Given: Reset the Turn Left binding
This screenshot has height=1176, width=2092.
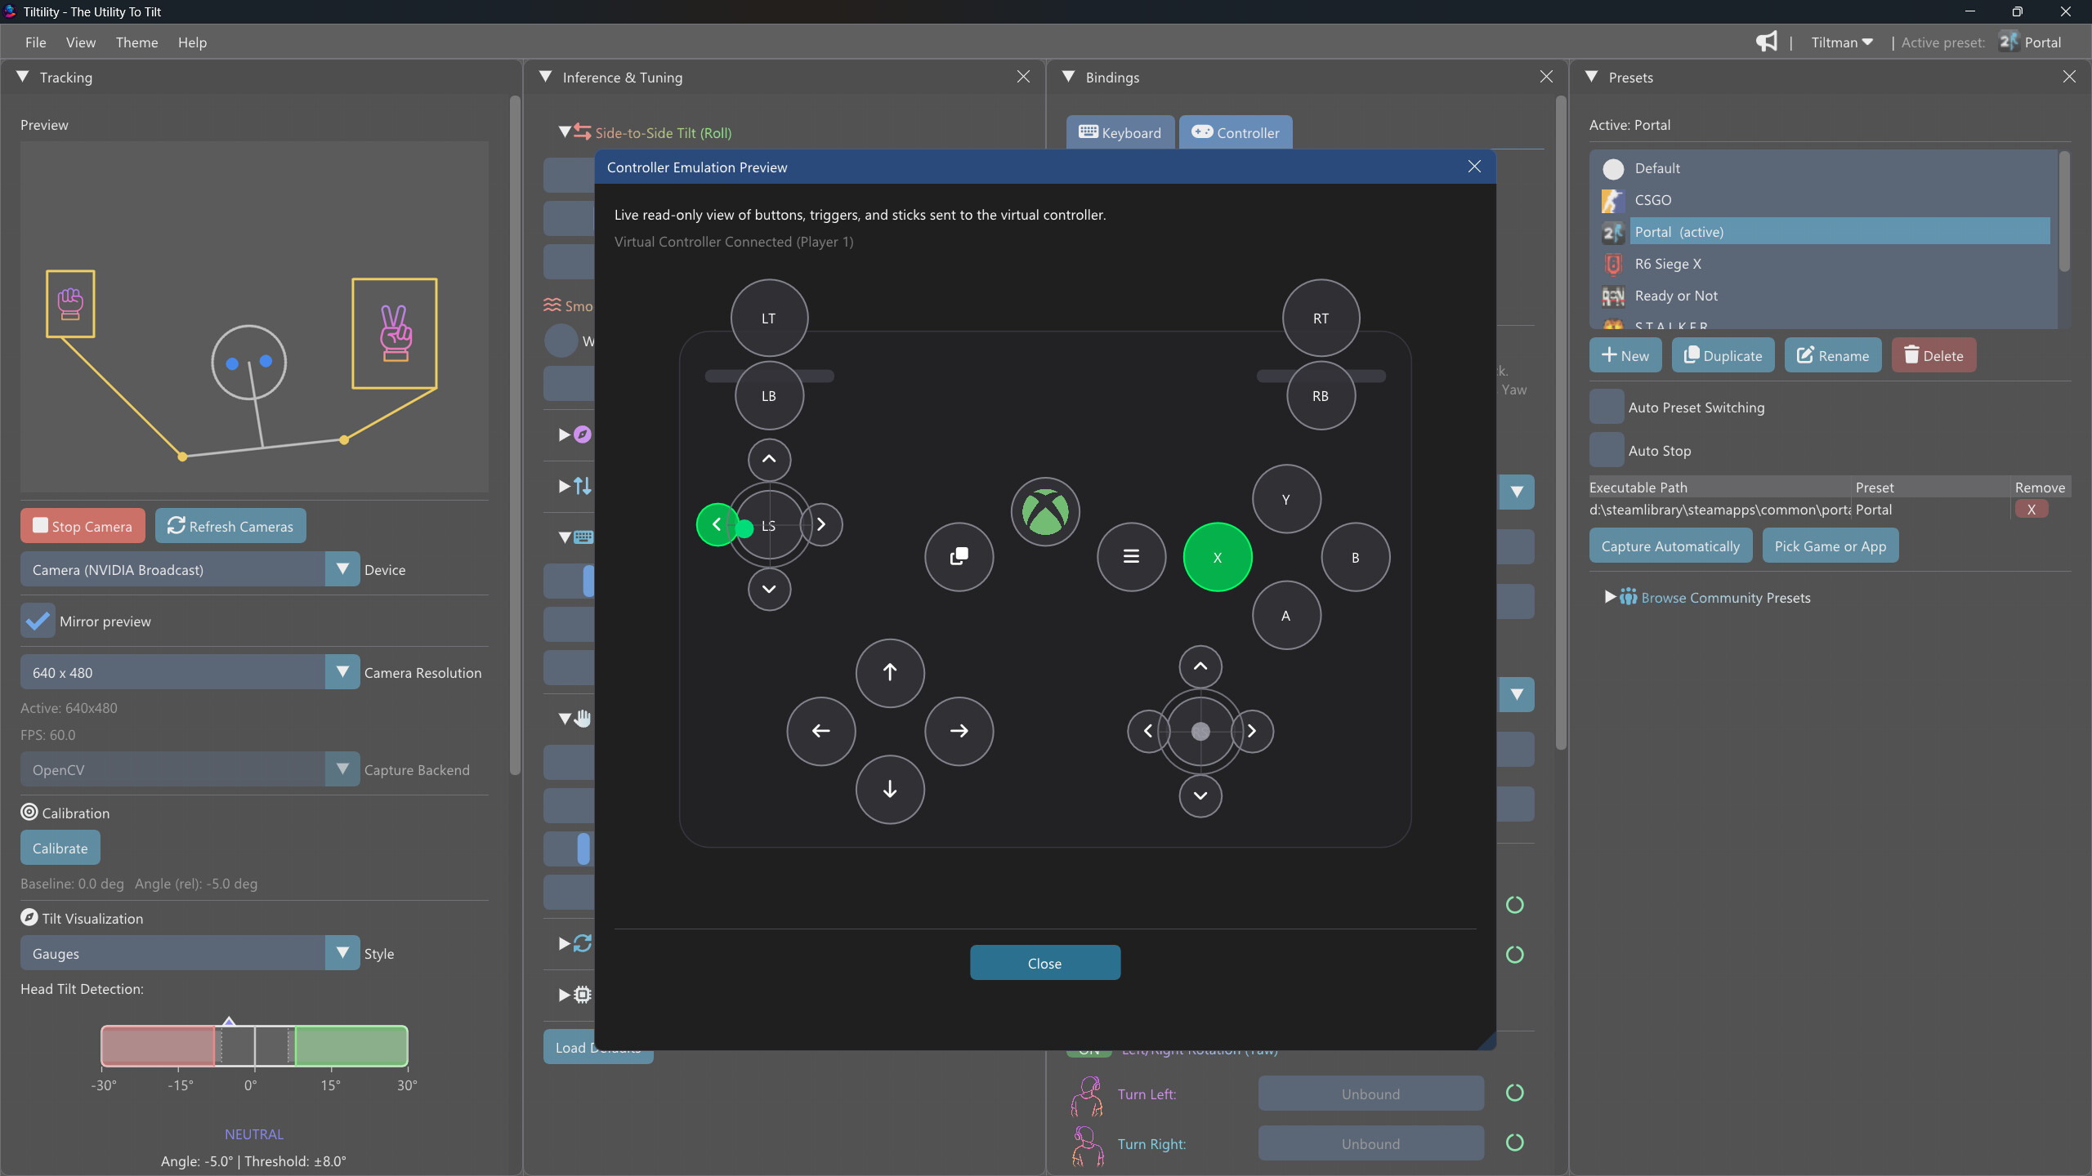Looking at the screenshot, I should pyautogui.click(x=1514, y=1093).
